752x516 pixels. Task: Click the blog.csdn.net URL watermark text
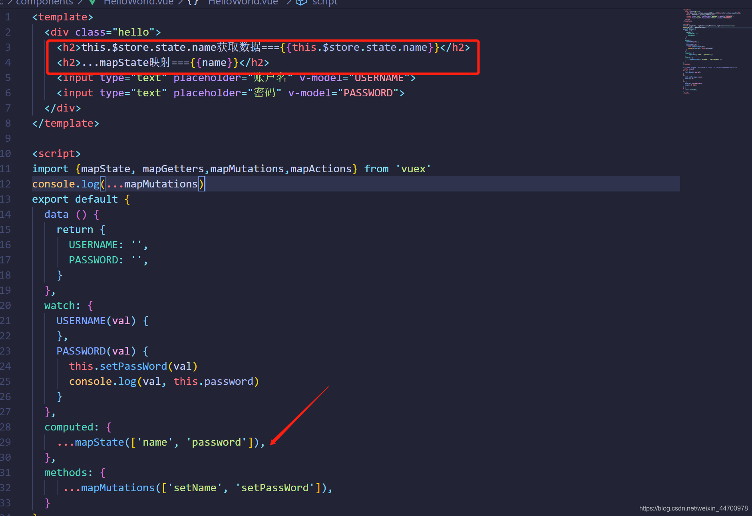(693, 508)
